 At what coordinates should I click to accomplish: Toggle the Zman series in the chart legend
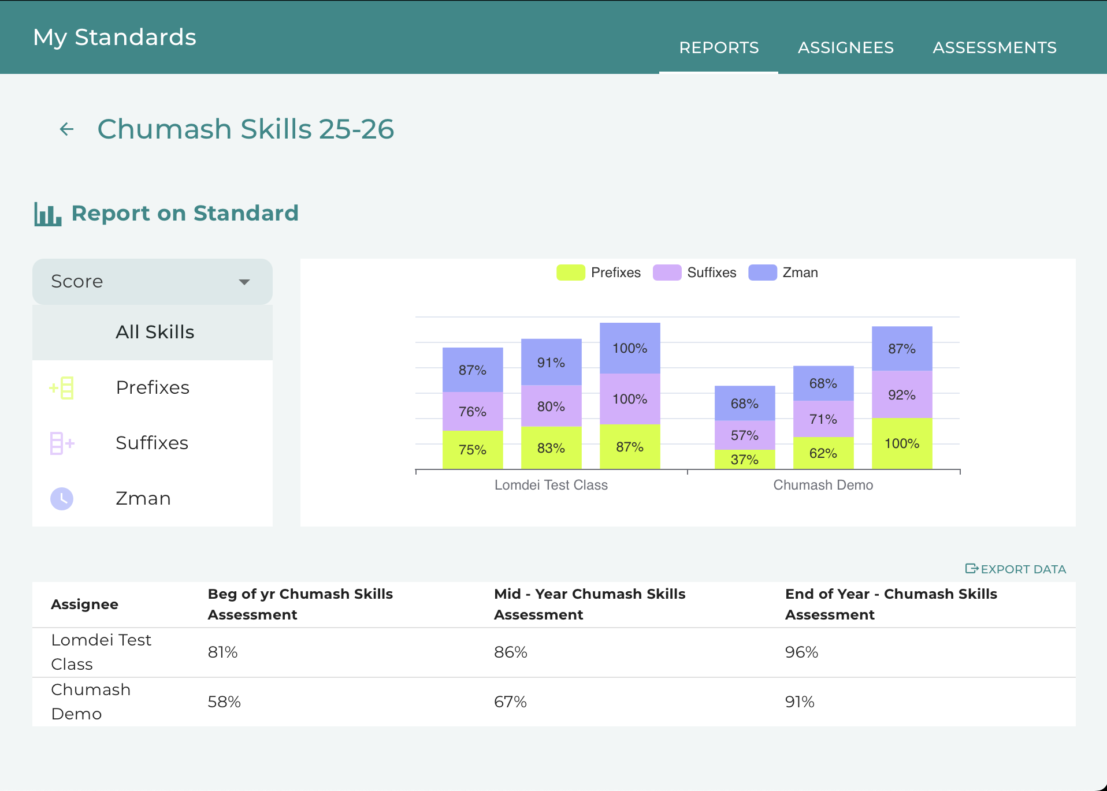(x=783, y=273)
